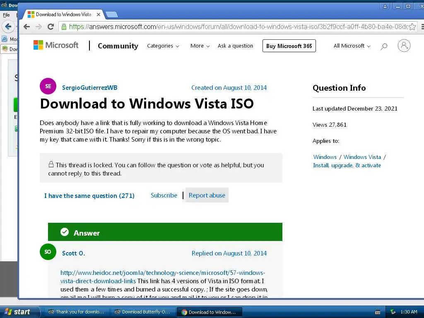Click the SE user avatar circle
The width and height of the screenshot is (424, 318).
coord(48,86)
